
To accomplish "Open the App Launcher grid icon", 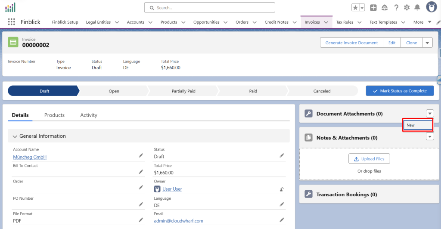I will click(11, 22).
